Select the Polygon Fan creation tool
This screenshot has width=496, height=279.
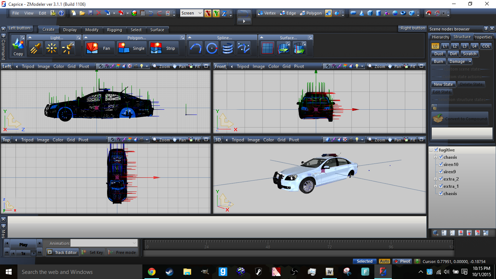100,48
